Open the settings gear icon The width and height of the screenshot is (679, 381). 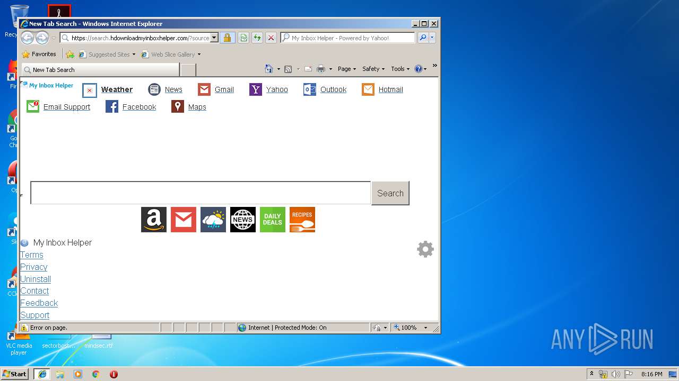(x=425, y=249)
